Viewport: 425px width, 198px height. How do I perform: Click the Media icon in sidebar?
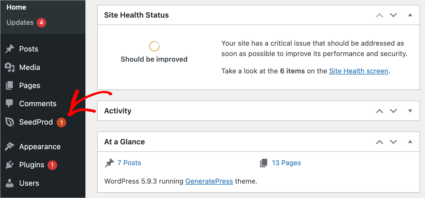(10, 67)
